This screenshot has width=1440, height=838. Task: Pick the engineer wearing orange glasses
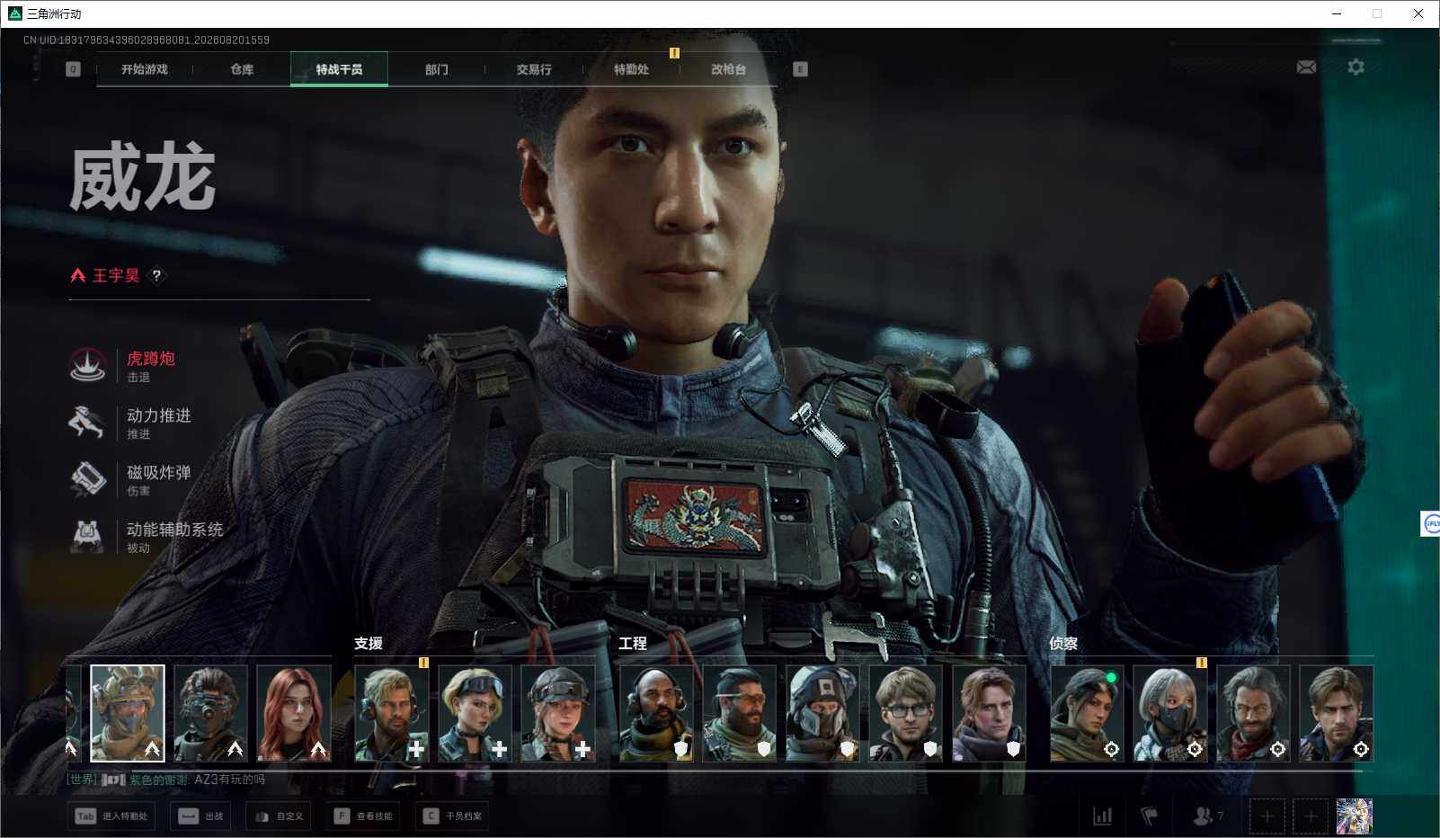(x=740, y=713)
